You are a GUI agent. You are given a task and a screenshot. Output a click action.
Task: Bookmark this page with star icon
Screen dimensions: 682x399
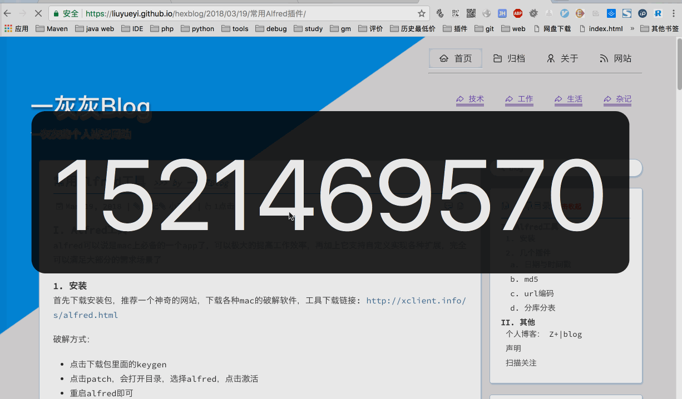coord(422,13)
